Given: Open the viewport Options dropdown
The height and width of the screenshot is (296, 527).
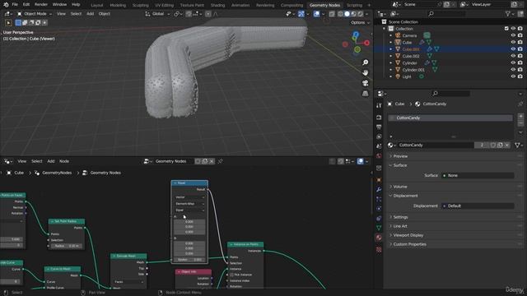Looking at the screenshot, I should pyautogui.click(x=360, y=22).
